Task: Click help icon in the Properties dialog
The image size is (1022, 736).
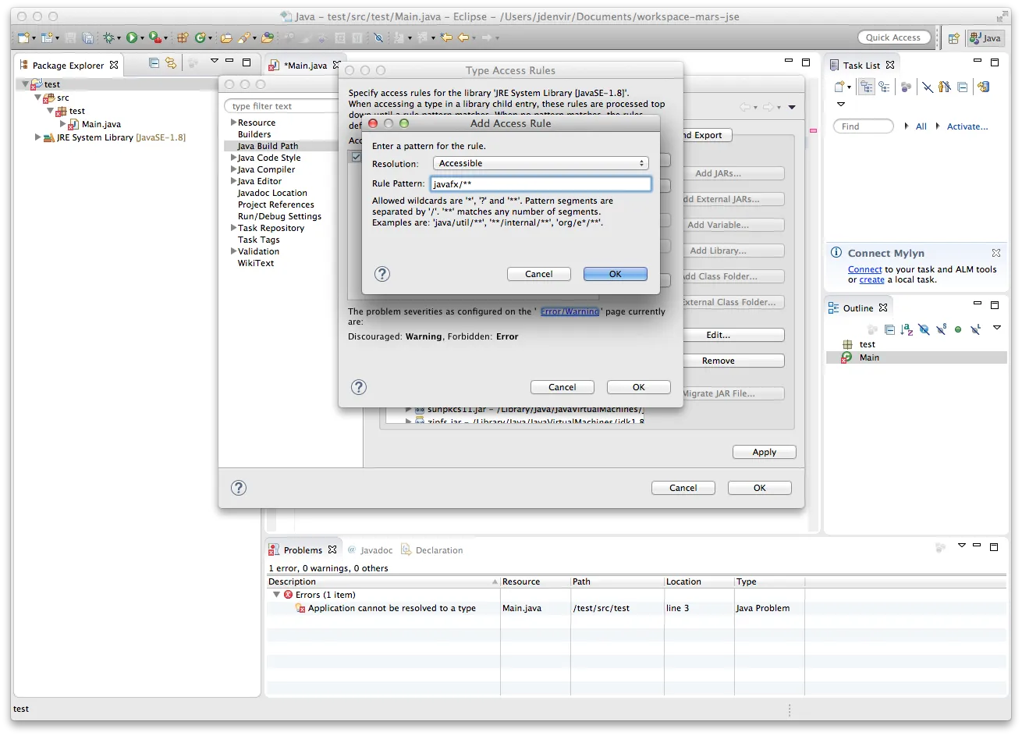Action: [x=239, y=488]
